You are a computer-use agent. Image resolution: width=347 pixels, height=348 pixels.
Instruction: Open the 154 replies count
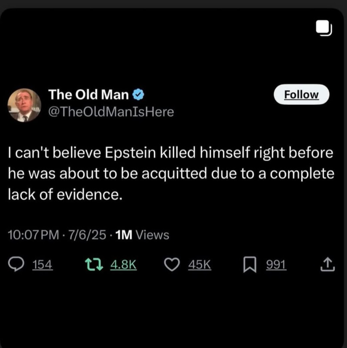click(x=43, y=264)
